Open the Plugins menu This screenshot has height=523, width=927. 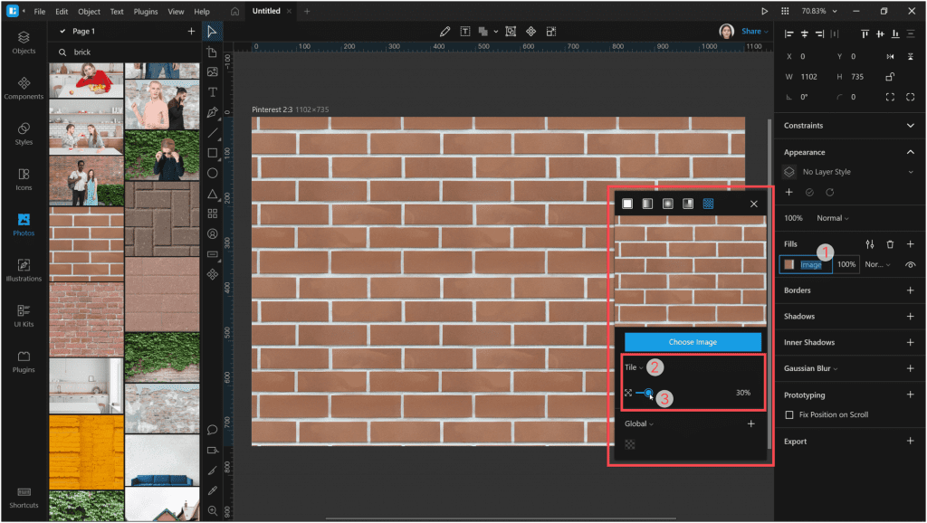tap(146, 11)
